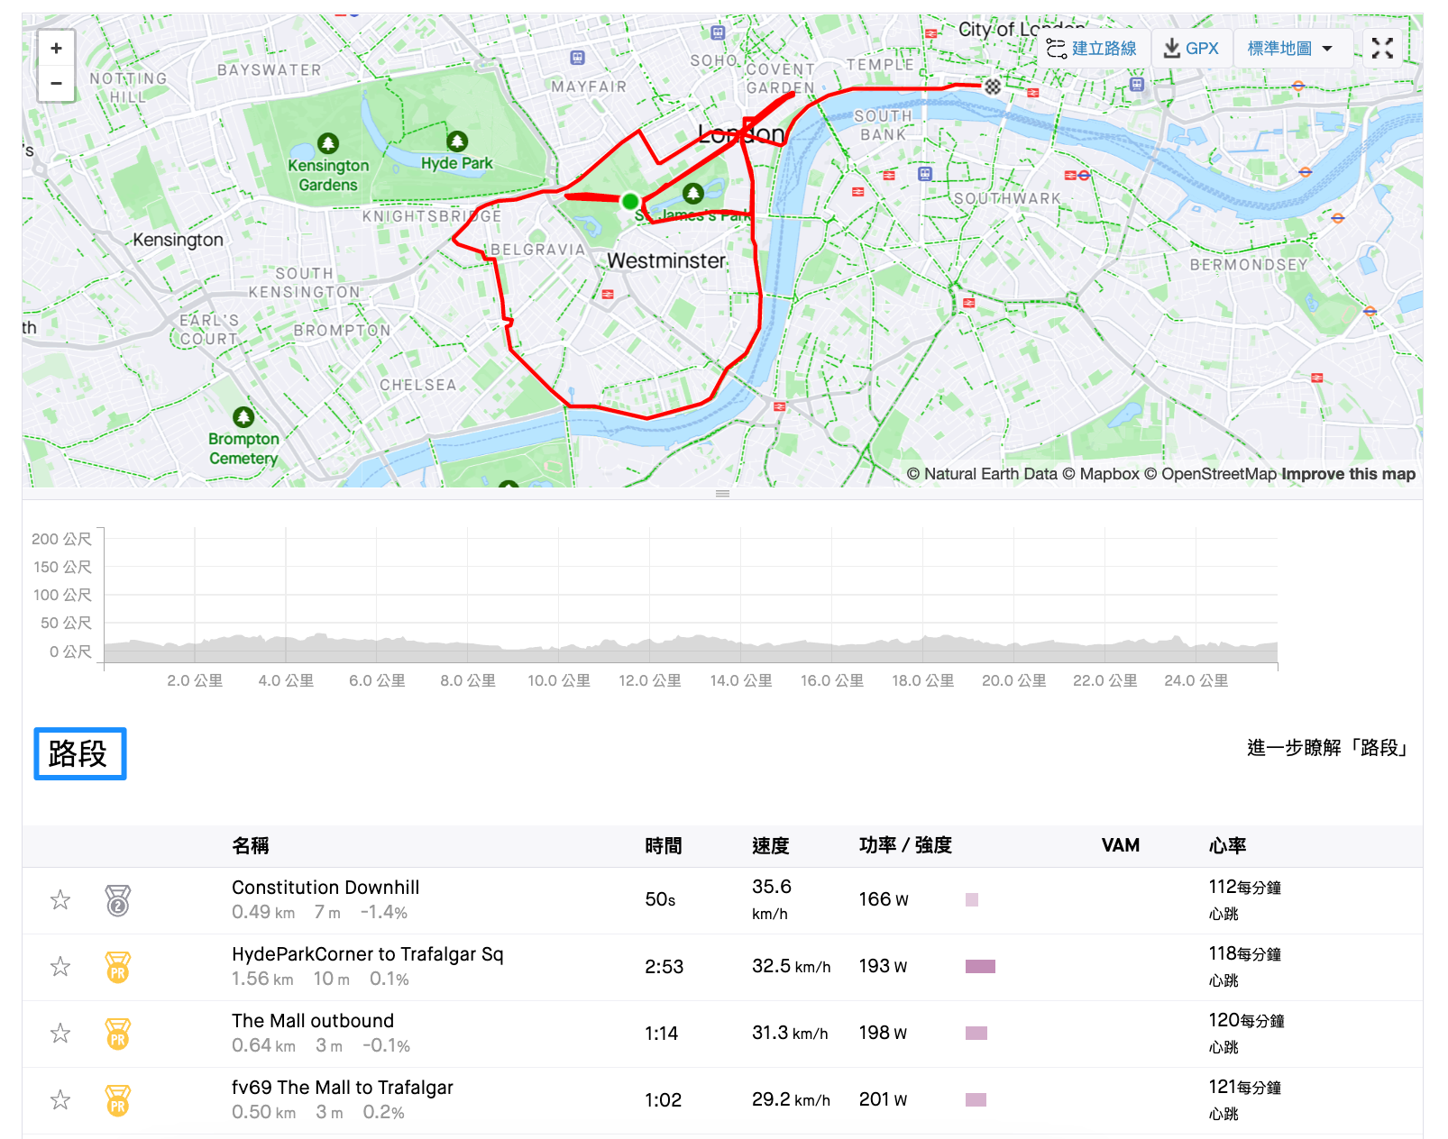Expand the map to fullscreen
Viewport: 1448px width, 1139px height.
pyautogui.click(x=1382, y=49)
